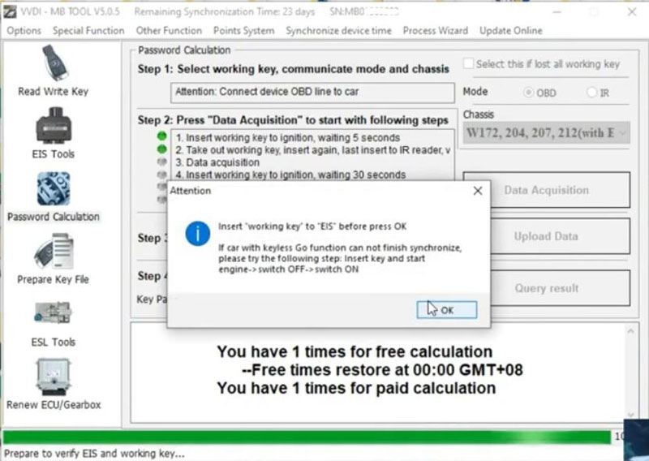Open Read Write Key tool icon

(x=54, y=63)
